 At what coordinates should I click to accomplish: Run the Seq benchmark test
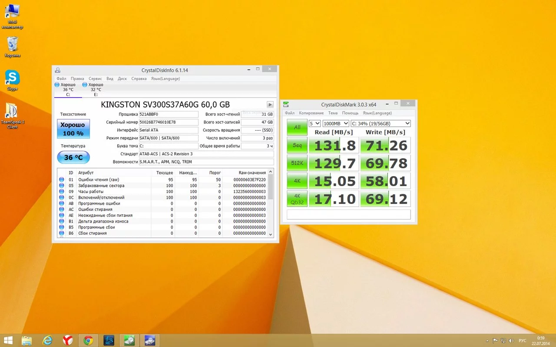[297, 145]
